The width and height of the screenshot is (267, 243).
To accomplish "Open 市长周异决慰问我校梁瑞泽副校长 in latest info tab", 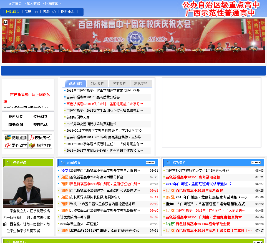I will click(x=91, y=124).
